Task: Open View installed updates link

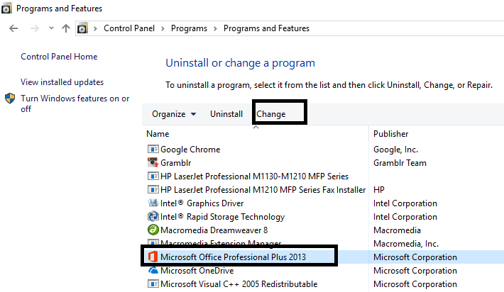Action: (x=62, y=82)
